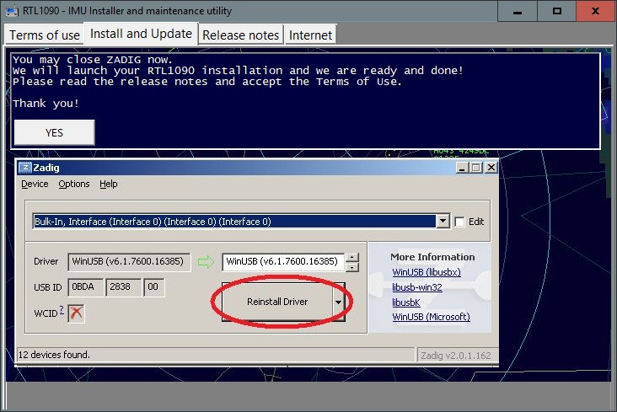Click the target WinUSB driver field
Viewport: 617px width, 412px height.
pos(283,262)
